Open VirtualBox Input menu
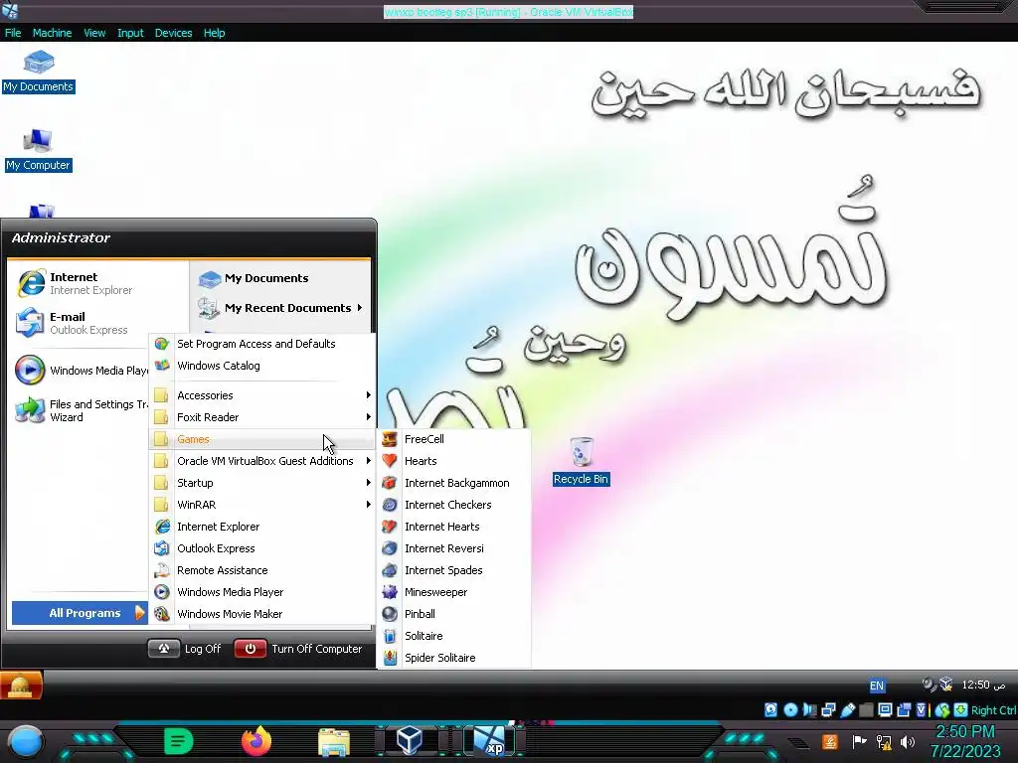This screenshot has height=763, width=1018. click(130, 33)
